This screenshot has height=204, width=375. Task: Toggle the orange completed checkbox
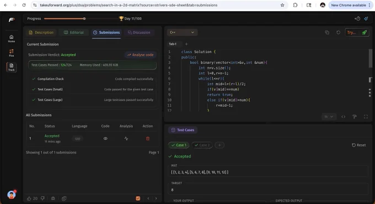coord(138,198)
